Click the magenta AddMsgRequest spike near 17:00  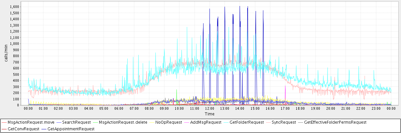pos(285,91)
